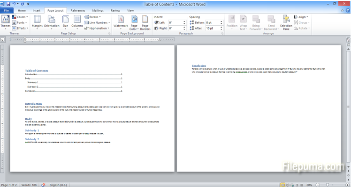Image resolution: width=351 pixels, height=187 pixels.
Task: Switch to the References tab
Action: 78,10
